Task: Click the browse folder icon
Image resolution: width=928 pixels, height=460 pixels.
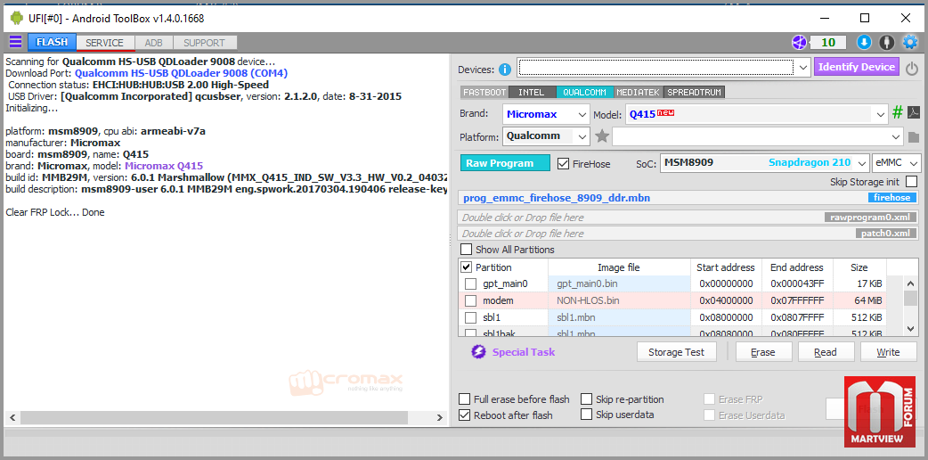Action: pos(914,137)
